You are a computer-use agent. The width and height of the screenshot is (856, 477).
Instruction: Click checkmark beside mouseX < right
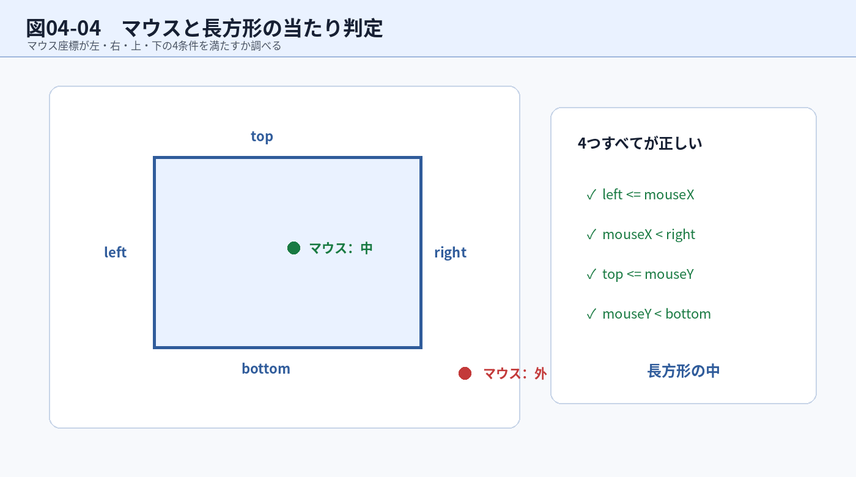point(591,234)
